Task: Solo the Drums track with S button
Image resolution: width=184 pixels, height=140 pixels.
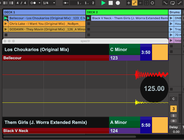Action: (x=173, y=116)
